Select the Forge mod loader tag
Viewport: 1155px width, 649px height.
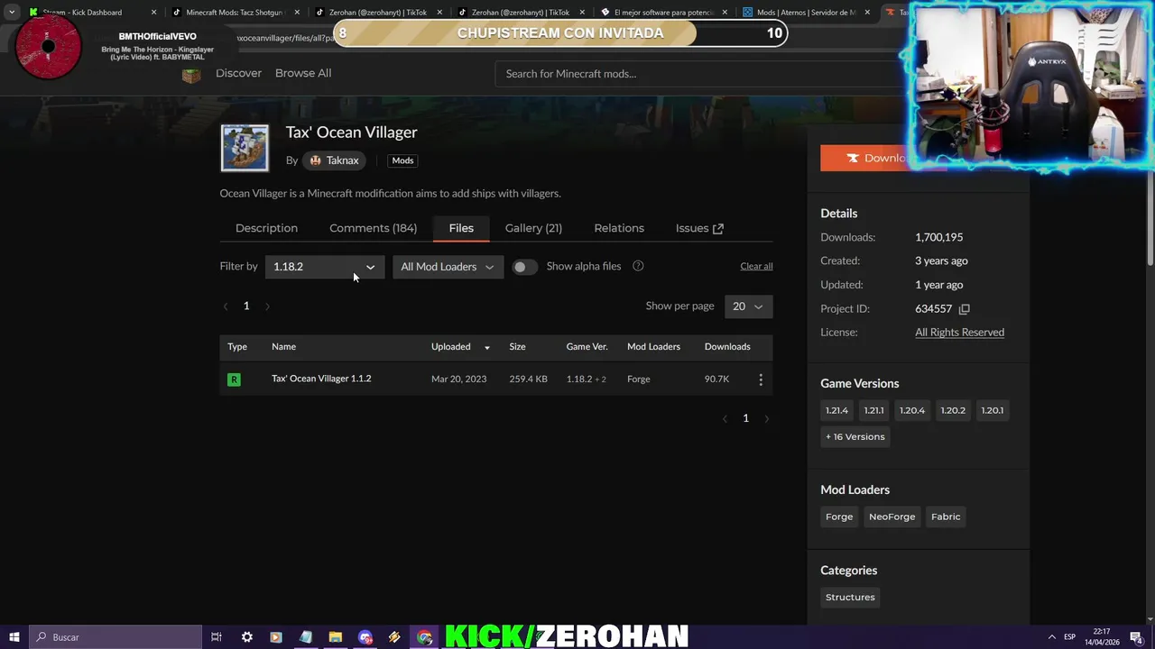(x=839, y=516)
